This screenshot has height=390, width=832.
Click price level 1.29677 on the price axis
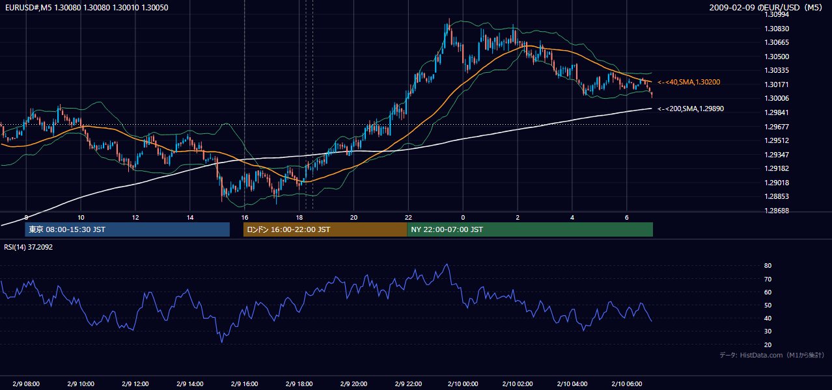[x=777, y=127]
